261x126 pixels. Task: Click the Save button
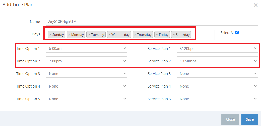click(249, 119)
